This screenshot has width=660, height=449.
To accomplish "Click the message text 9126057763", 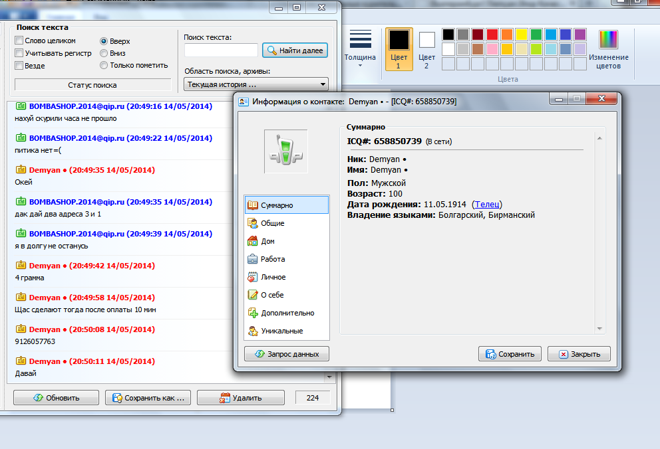I will (35, 341).
